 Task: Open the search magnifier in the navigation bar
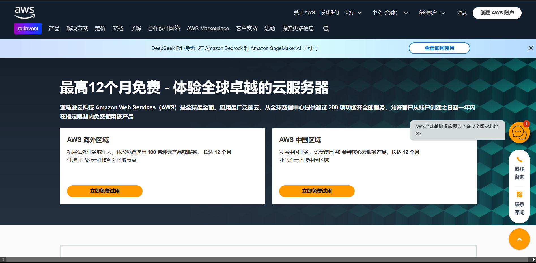click(x=326, y=29)
